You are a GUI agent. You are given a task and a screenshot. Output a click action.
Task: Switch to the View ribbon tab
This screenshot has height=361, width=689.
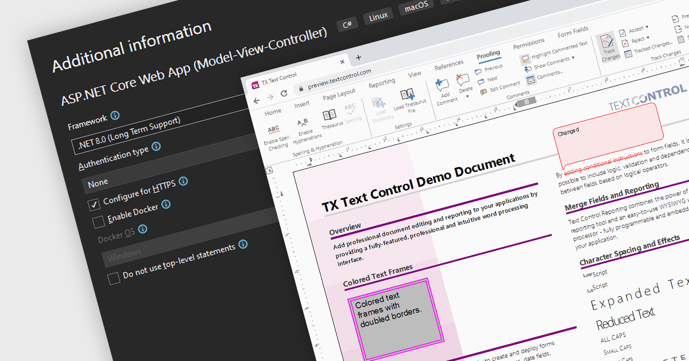click(x=415, y=74)
